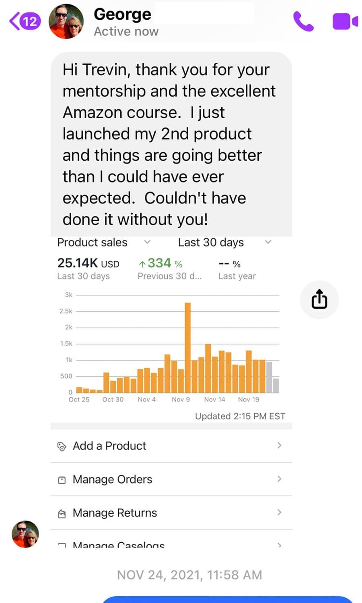This screenshot has width=362, height=603.
Task: Tap George's name in the header
Action: point(122,14)
